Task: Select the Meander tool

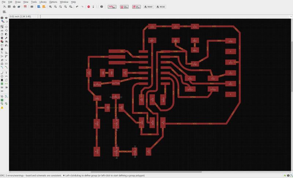Action: [2, 63]
